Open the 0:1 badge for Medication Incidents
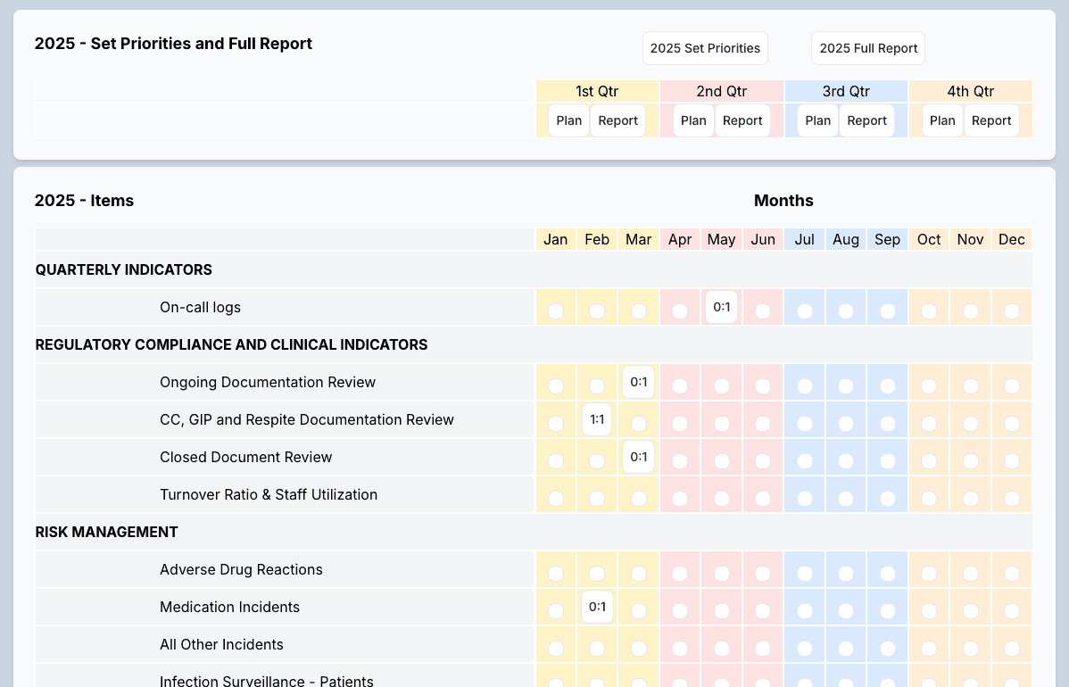1069x687 pixels. [x=597, y=607]
